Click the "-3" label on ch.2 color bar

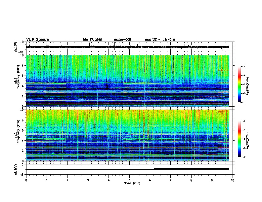244,121
